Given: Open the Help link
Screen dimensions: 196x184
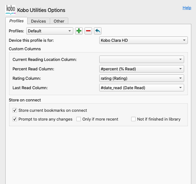Looking at the screenshot, I should coord(187,8).
